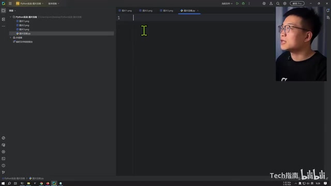Viewport: 331px width, 186px height.
Task: Start debugging with the bug icon
Action: (243, 4)
